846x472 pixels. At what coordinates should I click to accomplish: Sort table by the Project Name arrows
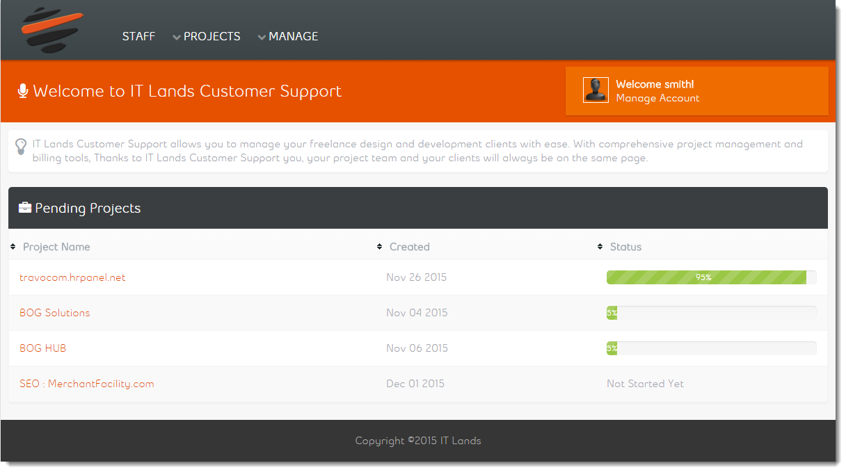click(13, 247)
